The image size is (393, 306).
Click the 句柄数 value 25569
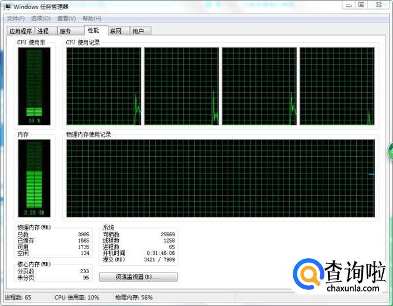(168, 235)
